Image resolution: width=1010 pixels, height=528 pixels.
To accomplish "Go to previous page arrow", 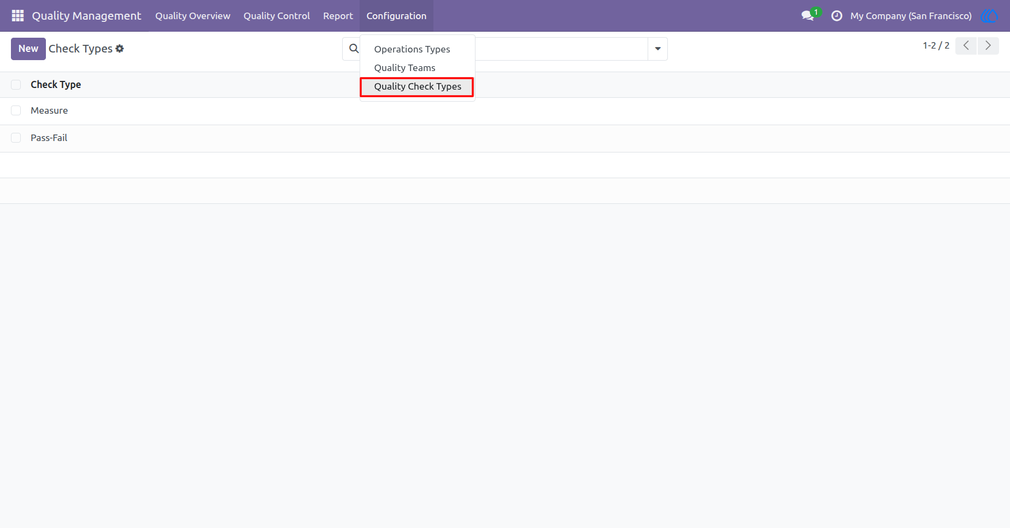I will tap(966, 46).
